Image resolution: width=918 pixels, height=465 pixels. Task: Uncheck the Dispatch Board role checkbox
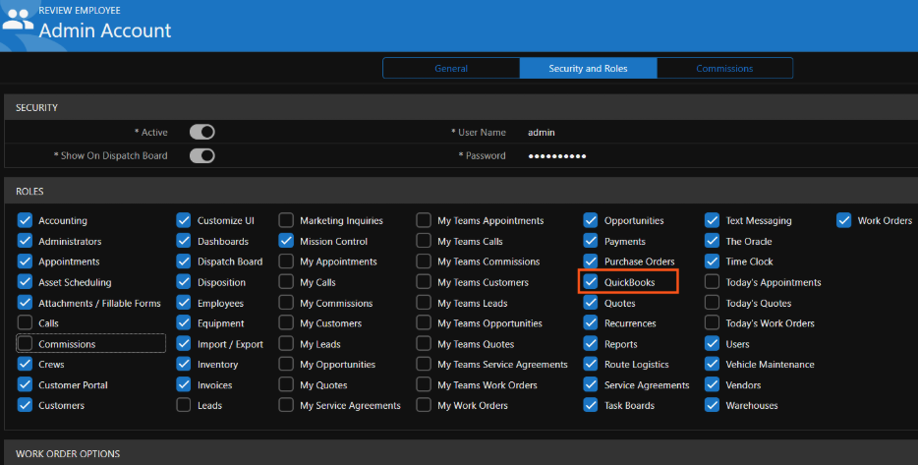tap(183, 262)
